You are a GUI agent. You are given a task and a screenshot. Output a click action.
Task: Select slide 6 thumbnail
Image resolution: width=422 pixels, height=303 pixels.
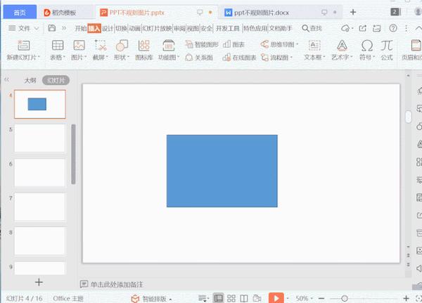pos(40,172)
